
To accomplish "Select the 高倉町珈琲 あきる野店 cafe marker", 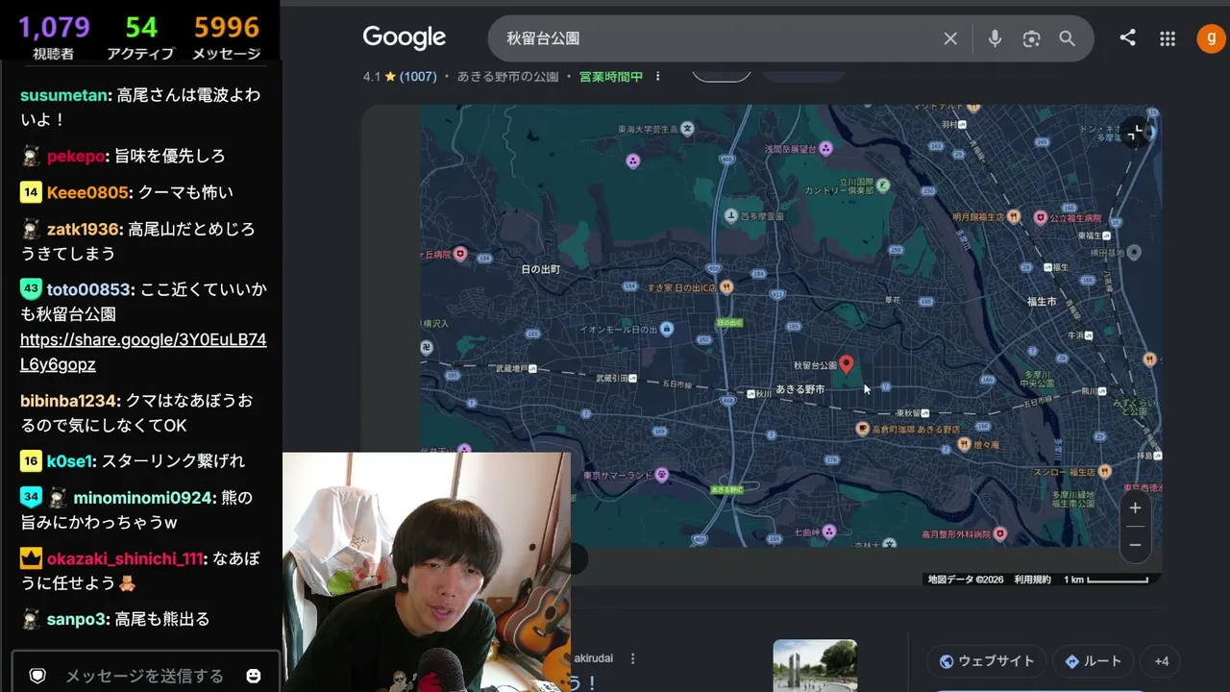I will [863, 429].
